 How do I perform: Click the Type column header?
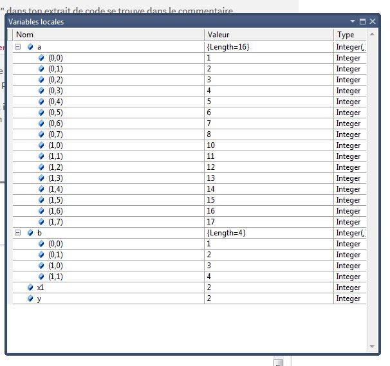350,35
